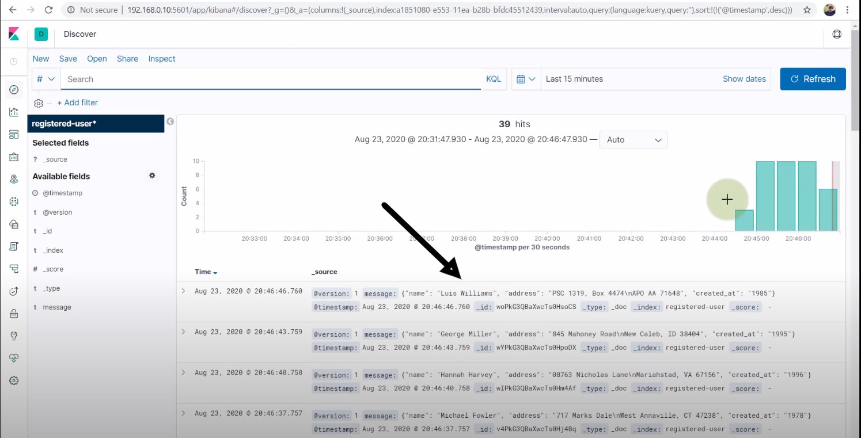Select the Visualize app in the sidebar
The height and width of the screenshot is (438, 861).
[x=13, y=112]
